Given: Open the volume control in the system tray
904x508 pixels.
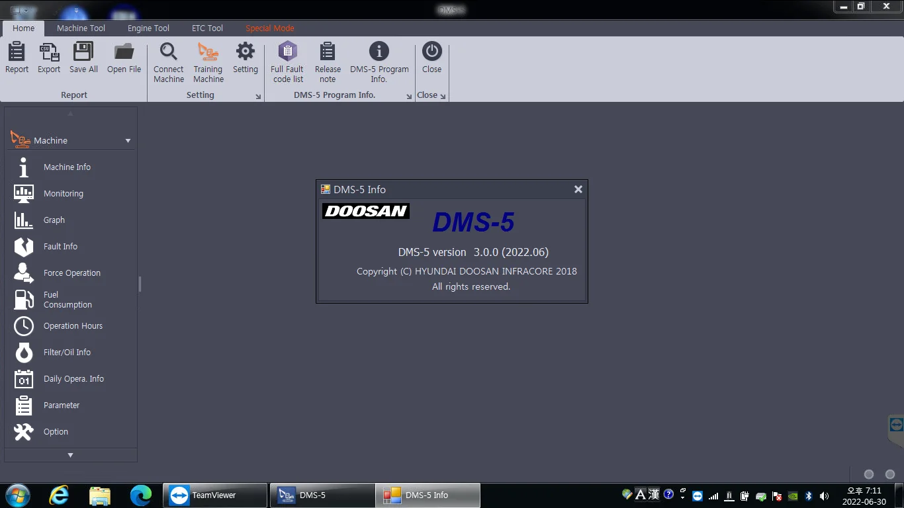Looking at the screenshot, I should [x=824, y=495].
